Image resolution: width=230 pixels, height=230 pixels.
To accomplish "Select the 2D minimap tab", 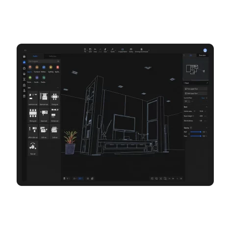I will point(191,55).
